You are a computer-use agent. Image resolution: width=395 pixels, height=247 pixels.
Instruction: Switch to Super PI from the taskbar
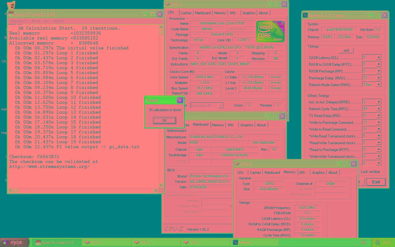57,243
